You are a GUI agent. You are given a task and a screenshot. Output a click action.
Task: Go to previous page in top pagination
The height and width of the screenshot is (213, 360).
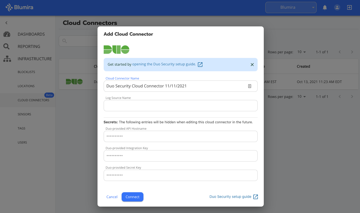tap(340, 52)
